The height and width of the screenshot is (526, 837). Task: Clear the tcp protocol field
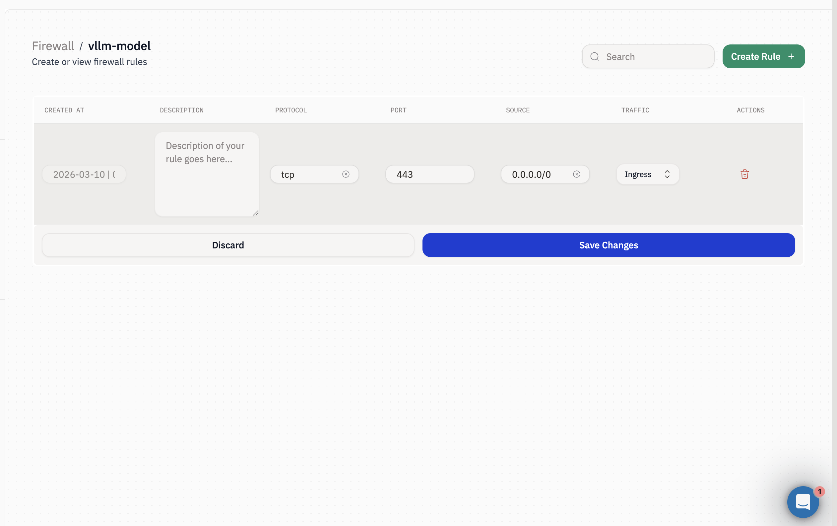pyautogui.click(x=346, y=174)
